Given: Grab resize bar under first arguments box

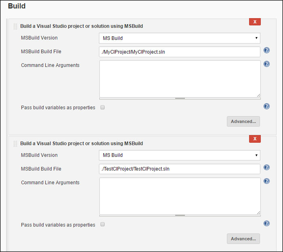Looking at the screenshot, I should point(180,98).
